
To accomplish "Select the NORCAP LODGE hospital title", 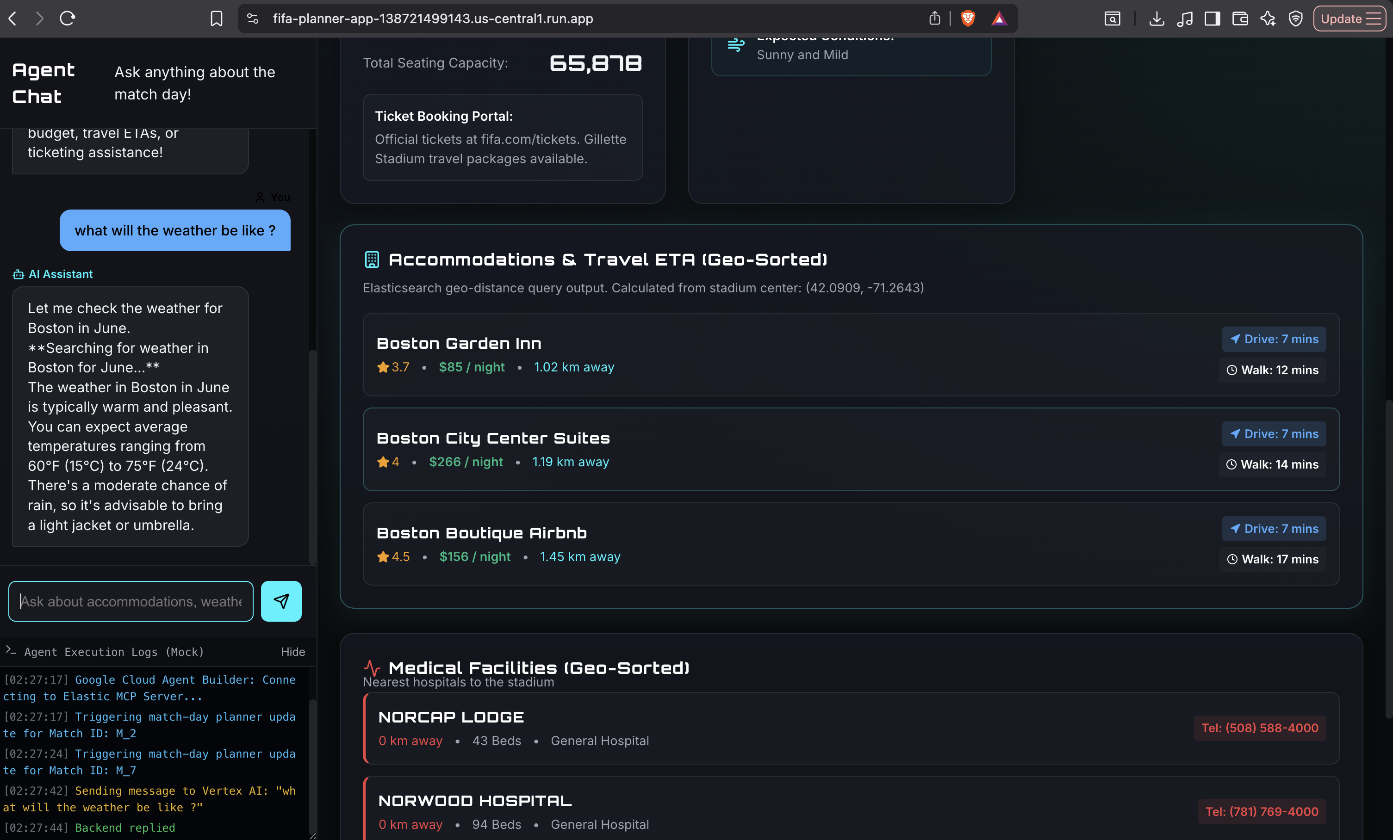I will pos(451,717).
